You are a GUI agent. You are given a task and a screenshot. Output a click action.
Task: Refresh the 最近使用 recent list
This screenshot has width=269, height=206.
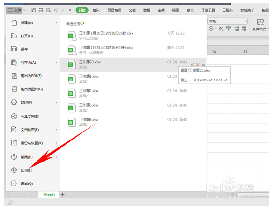tap(82, 23)
